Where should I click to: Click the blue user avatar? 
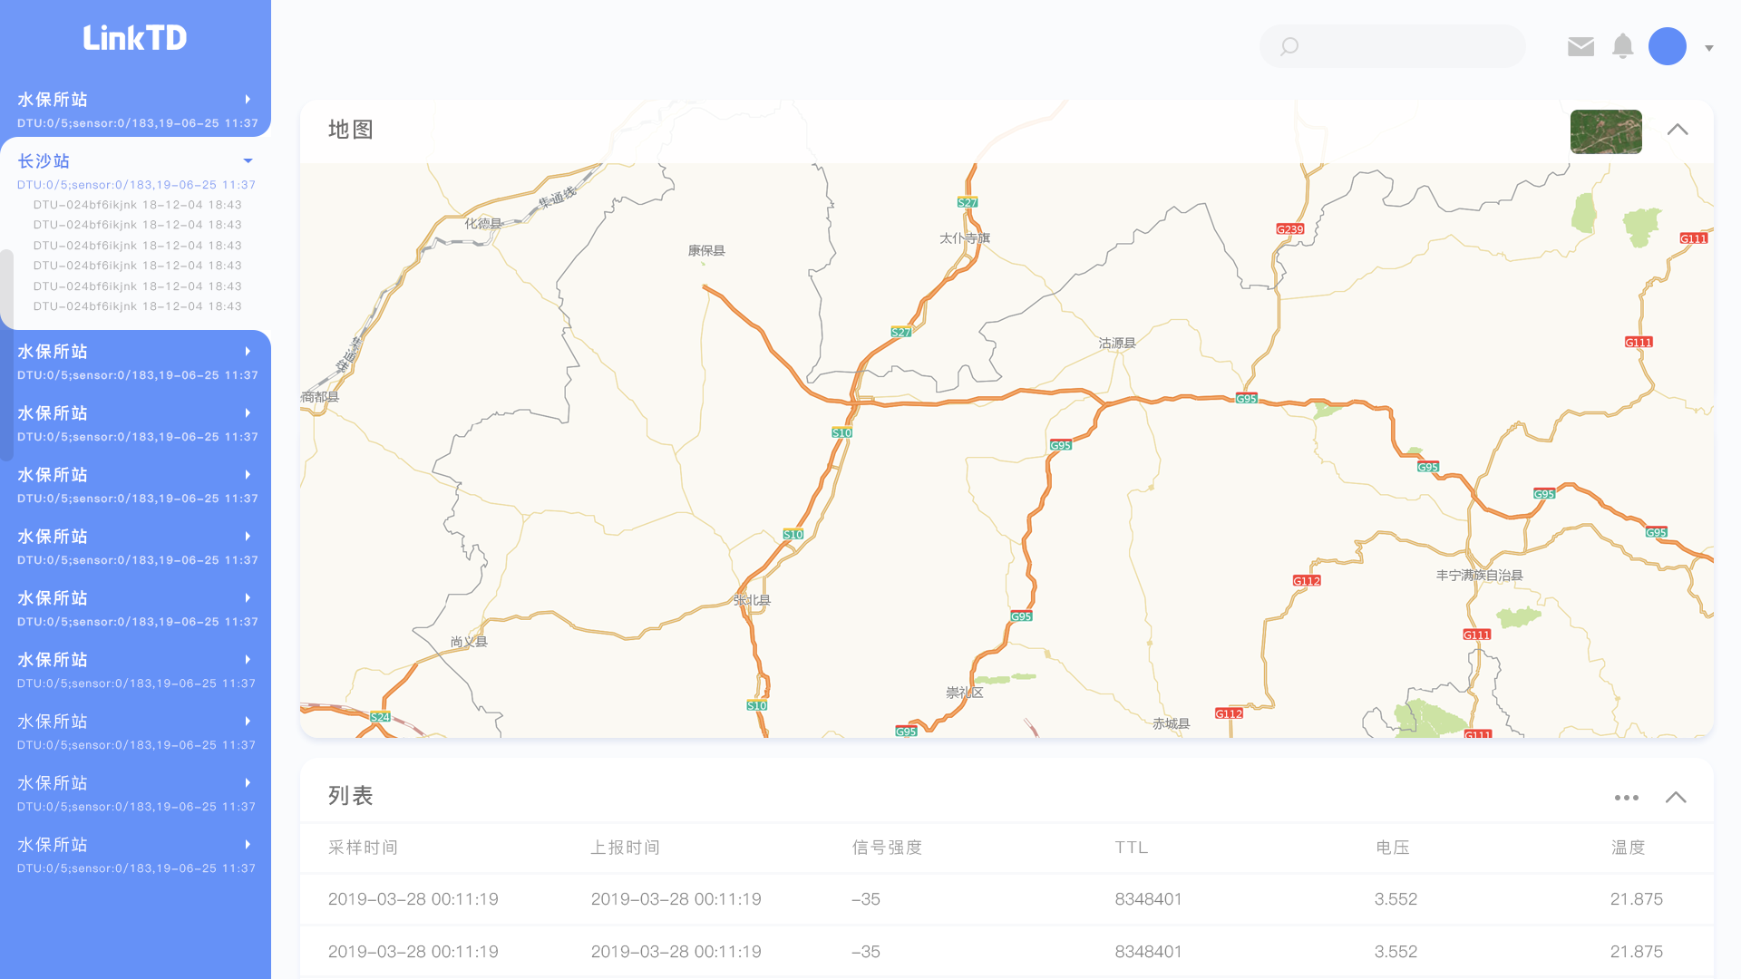[1667, 46]
